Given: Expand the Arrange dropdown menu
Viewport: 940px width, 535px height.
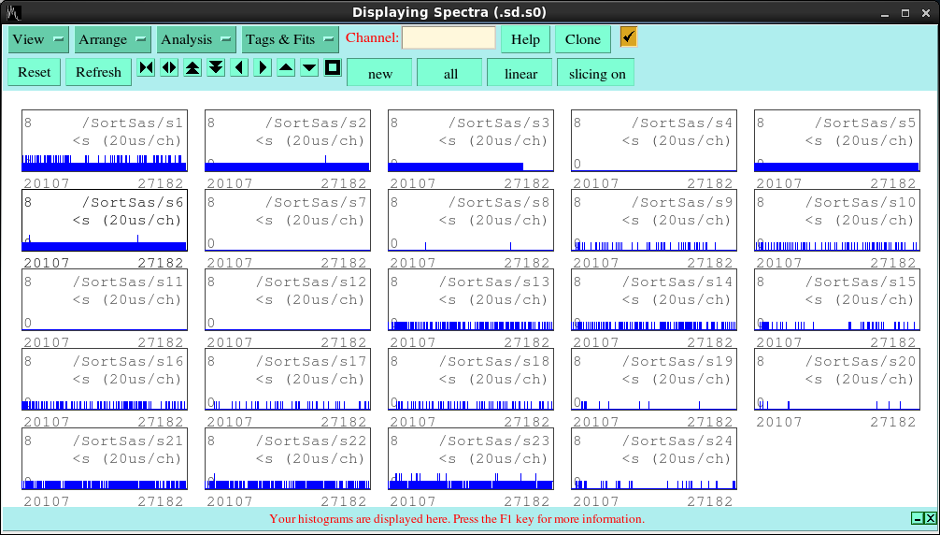Looking at the screenshot, I should [114, 39].
